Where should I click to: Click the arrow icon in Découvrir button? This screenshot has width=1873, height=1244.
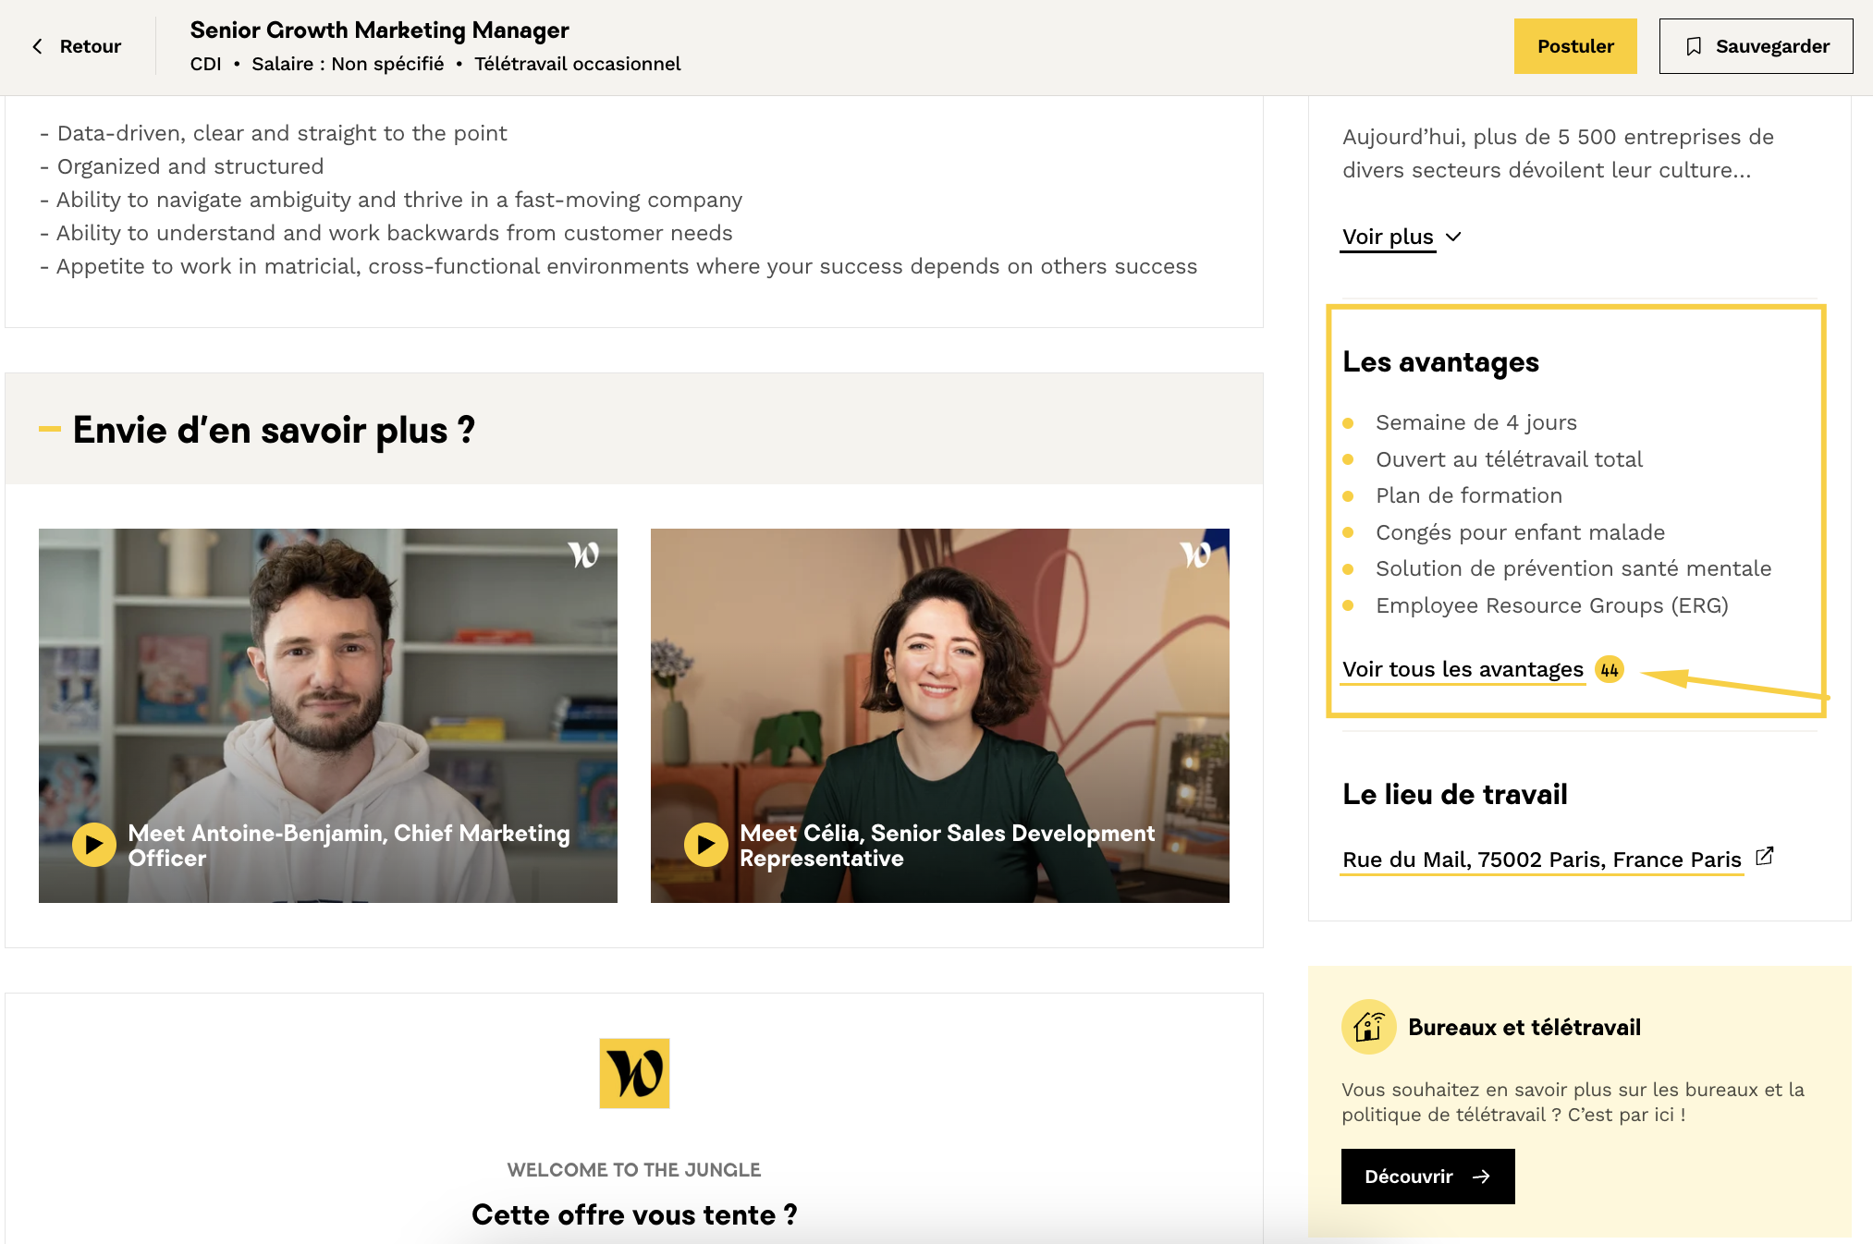tap(1481, 1177)
